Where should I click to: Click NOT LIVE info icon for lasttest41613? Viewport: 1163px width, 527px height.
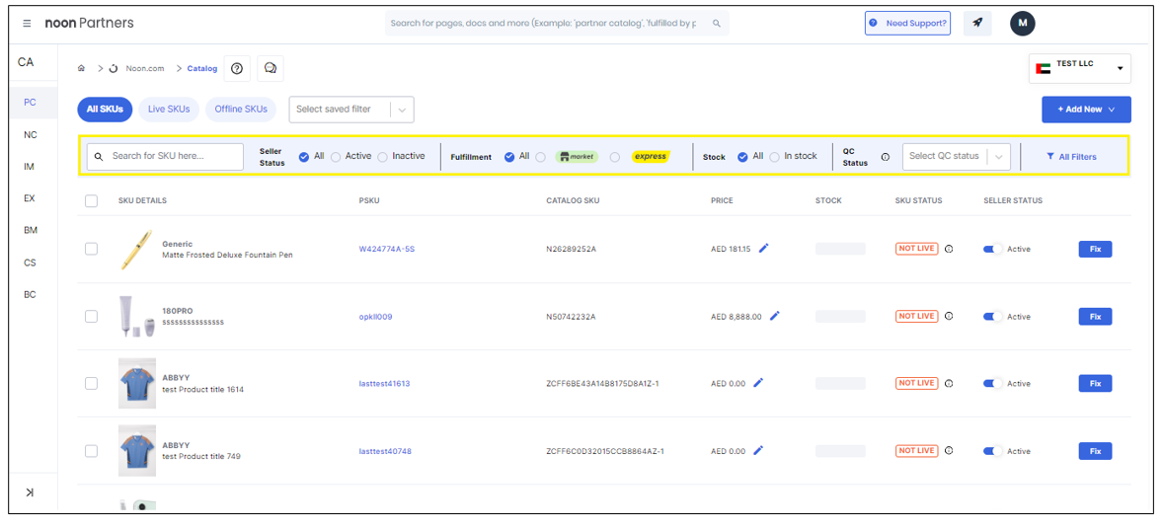(949, 383)
